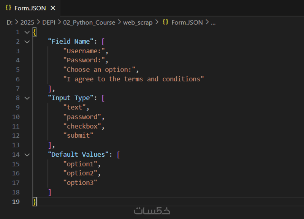The width and height of the screenshot is (304, 219).
Task: Fold the "Default Values" array chevron
Action: click(27, 155)
